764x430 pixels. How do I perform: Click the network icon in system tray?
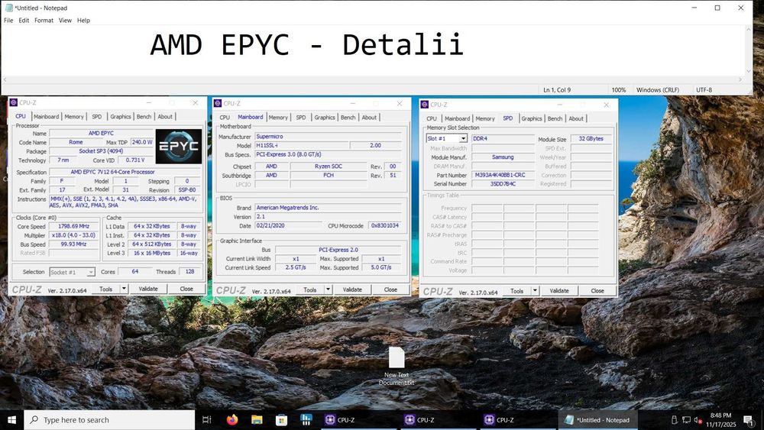686,420
